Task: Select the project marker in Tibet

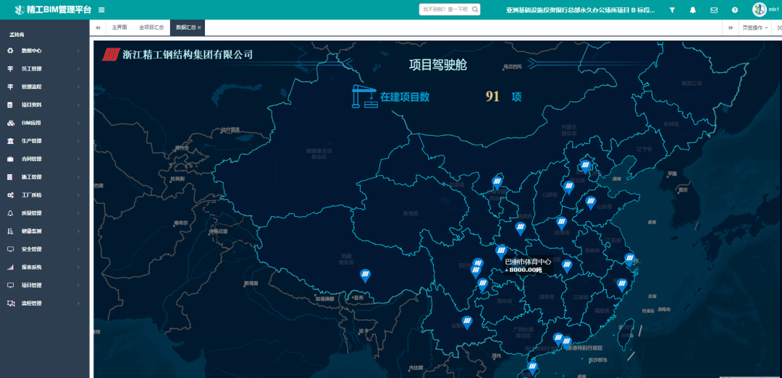Action: pos(366,275)
